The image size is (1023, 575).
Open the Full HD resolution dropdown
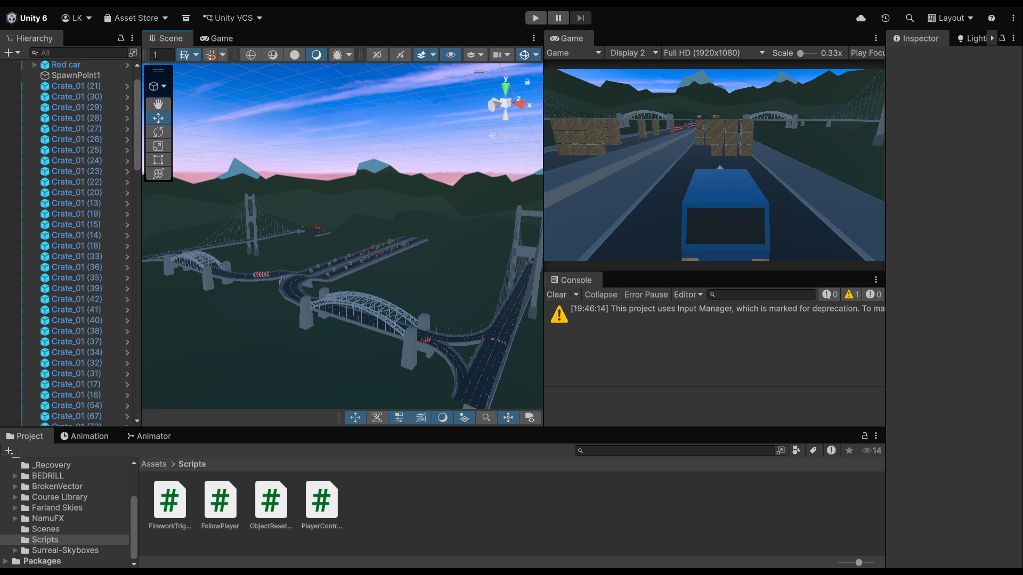[714, 53]
